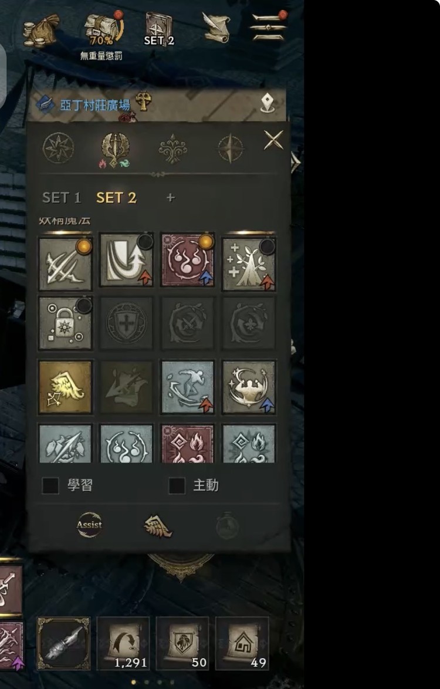This screenshot has width=440, height=689.
Task: Open the coin bag shop icon
Action: tap(41, 31)
